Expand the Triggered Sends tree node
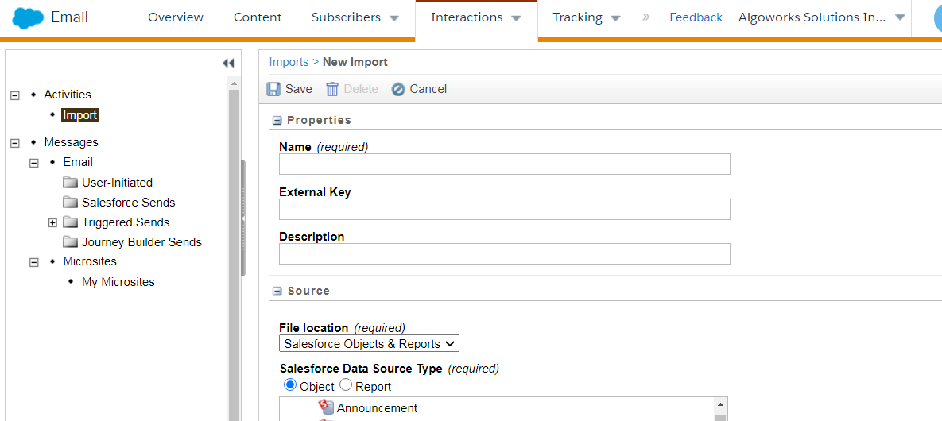Viewport: 942px width, 421px height. (52, 222)
